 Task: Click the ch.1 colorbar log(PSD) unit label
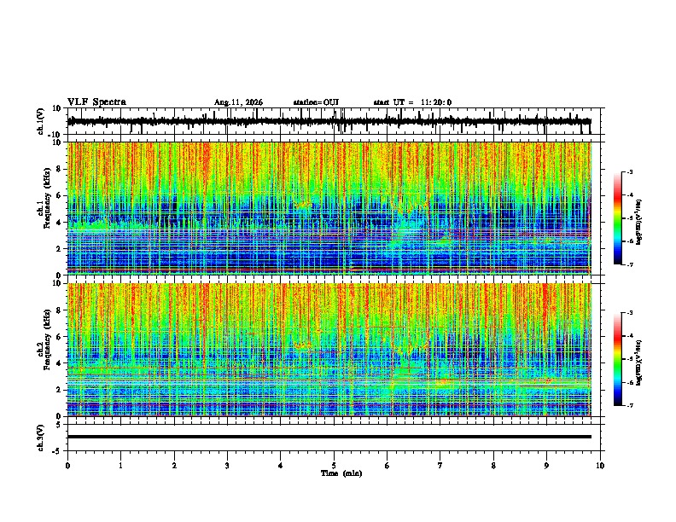pos(639,223)
